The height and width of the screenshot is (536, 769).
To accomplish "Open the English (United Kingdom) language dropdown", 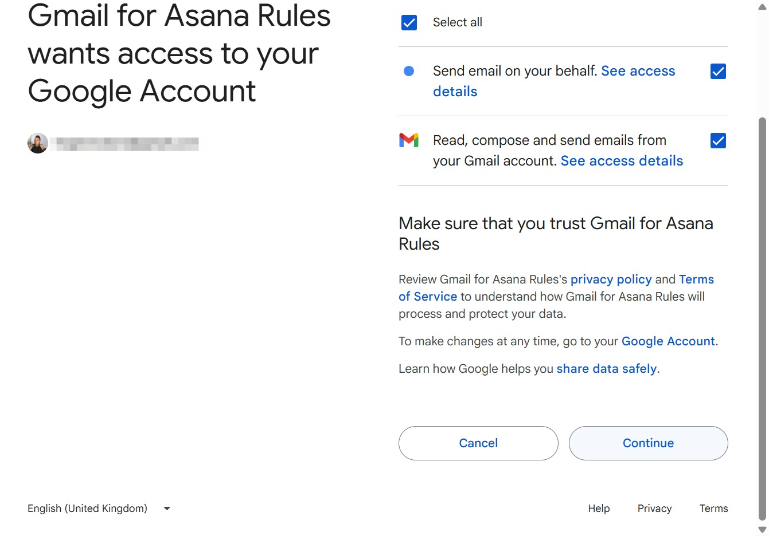I will point(99,509).
